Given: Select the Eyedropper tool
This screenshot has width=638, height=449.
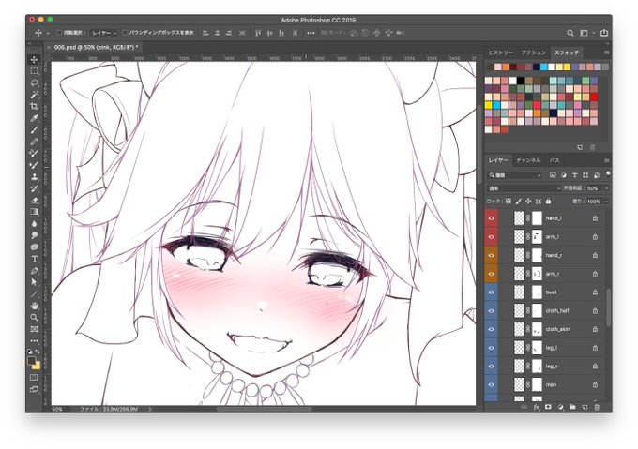Looking at the screenshot, I should [x=34, y=118].
